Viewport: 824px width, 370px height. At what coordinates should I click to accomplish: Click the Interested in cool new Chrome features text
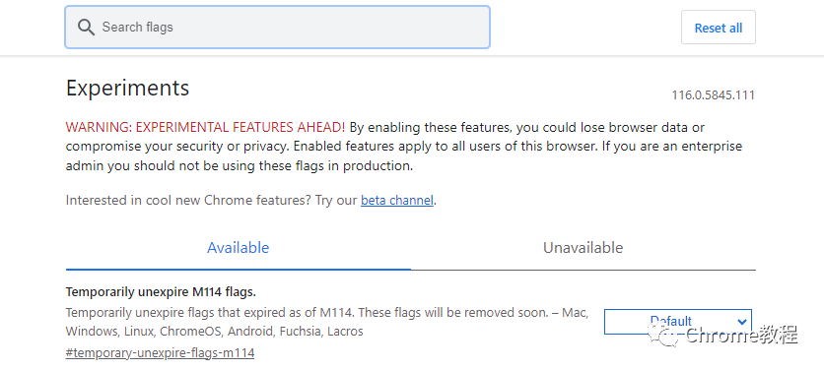(x=211, y=200)
